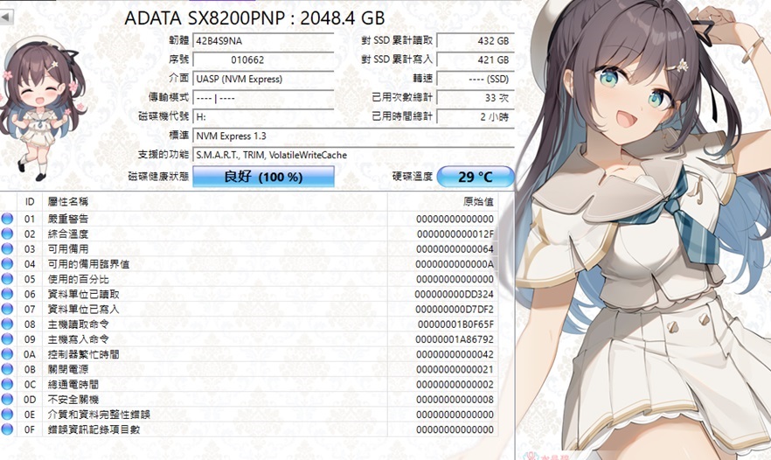Viewport: 771px width, 460px height.
Task: Select the 不安全關機 attribute name
Action: [x=73, y=400]
